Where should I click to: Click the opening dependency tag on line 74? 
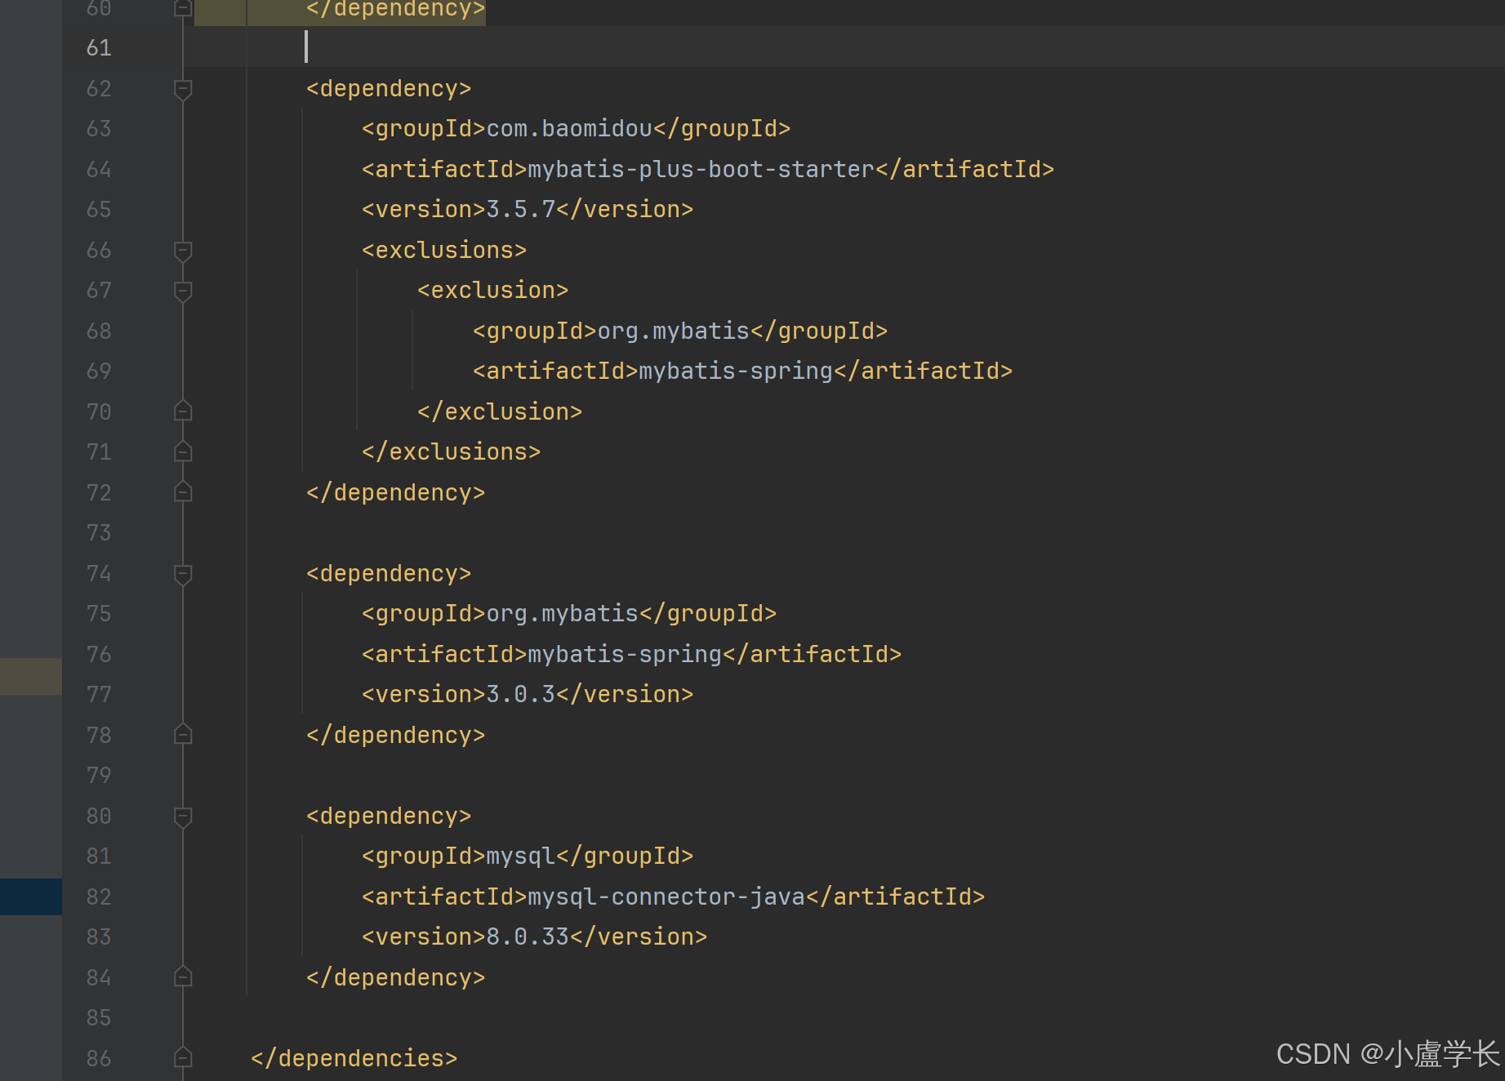389,574
